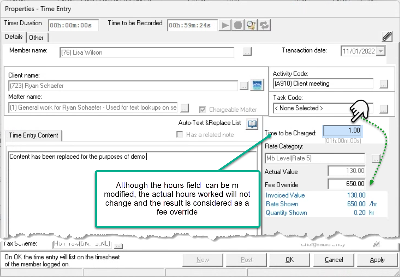Image resolution: width=400 pixels, height=277 pixels.
Task: Cancel the time entry dialog
Action: [x=334, y=260]
